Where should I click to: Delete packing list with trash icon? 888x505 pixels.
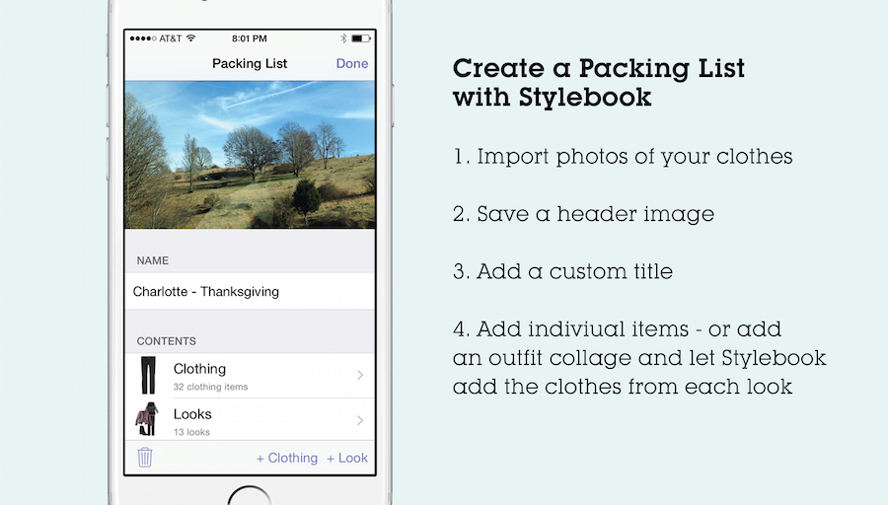point(145,457)
